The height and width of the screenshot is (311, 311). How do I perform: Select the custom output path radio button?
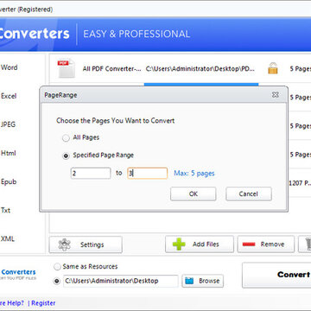point(57,281)
